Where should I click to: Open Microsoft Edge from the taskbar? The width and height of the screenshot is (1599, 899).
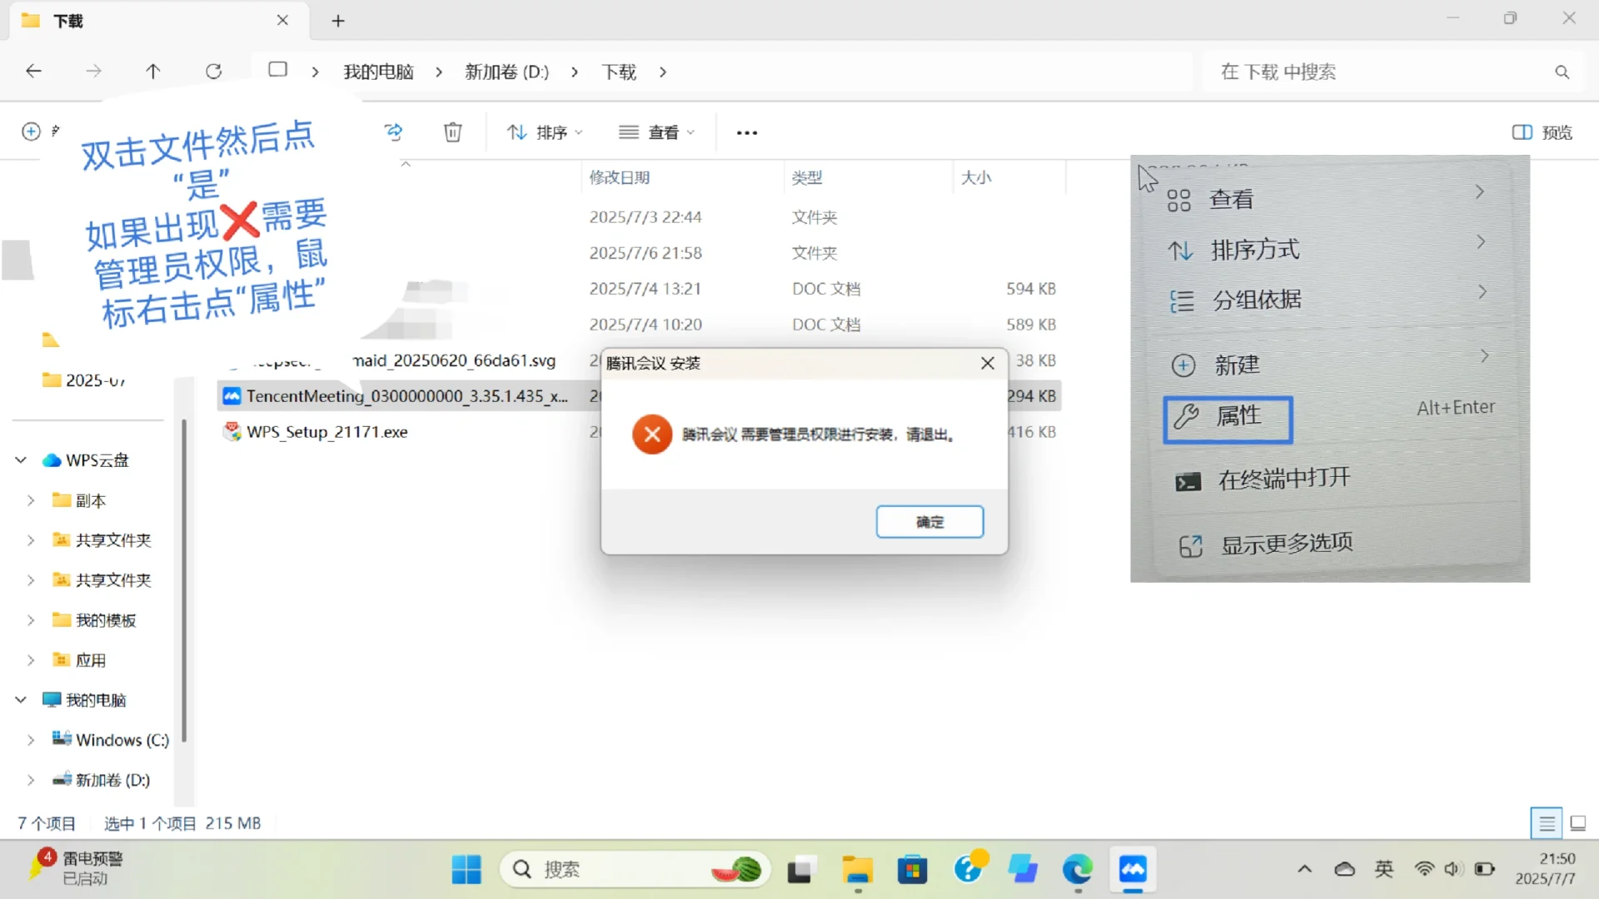(x=1078, y=869)
